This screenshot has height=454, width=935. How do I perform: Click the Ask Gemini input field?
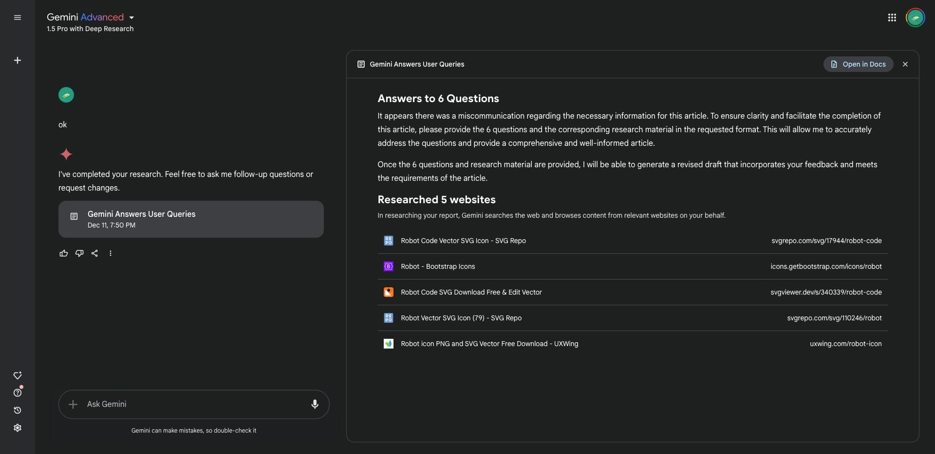pos(195,404)
